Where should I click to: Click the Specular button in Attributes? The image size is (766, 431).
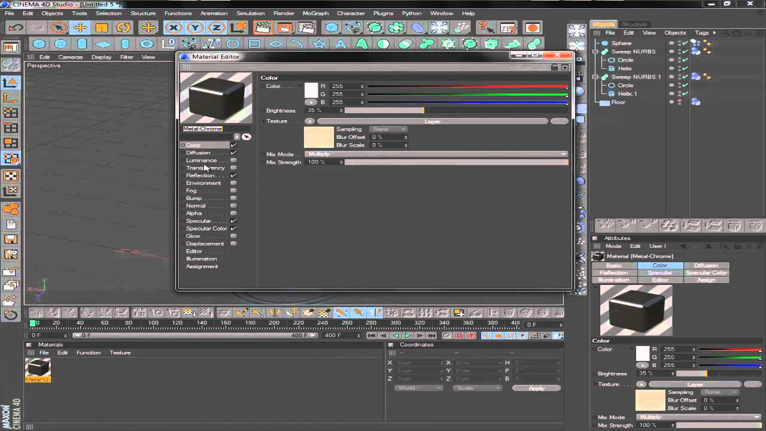click(x=660, y=272)
